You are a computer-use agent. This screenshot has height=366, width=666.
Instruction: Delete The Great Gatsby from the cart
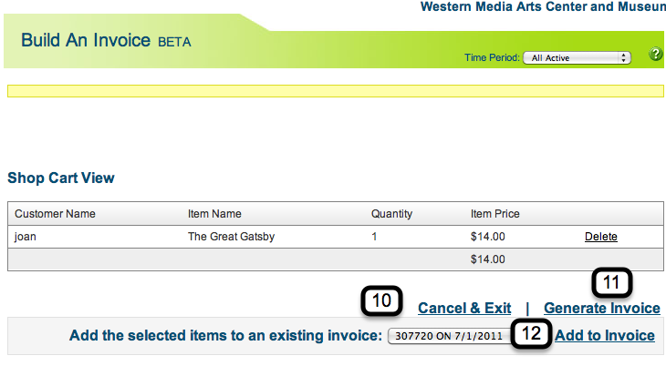[x=600, y=237]
